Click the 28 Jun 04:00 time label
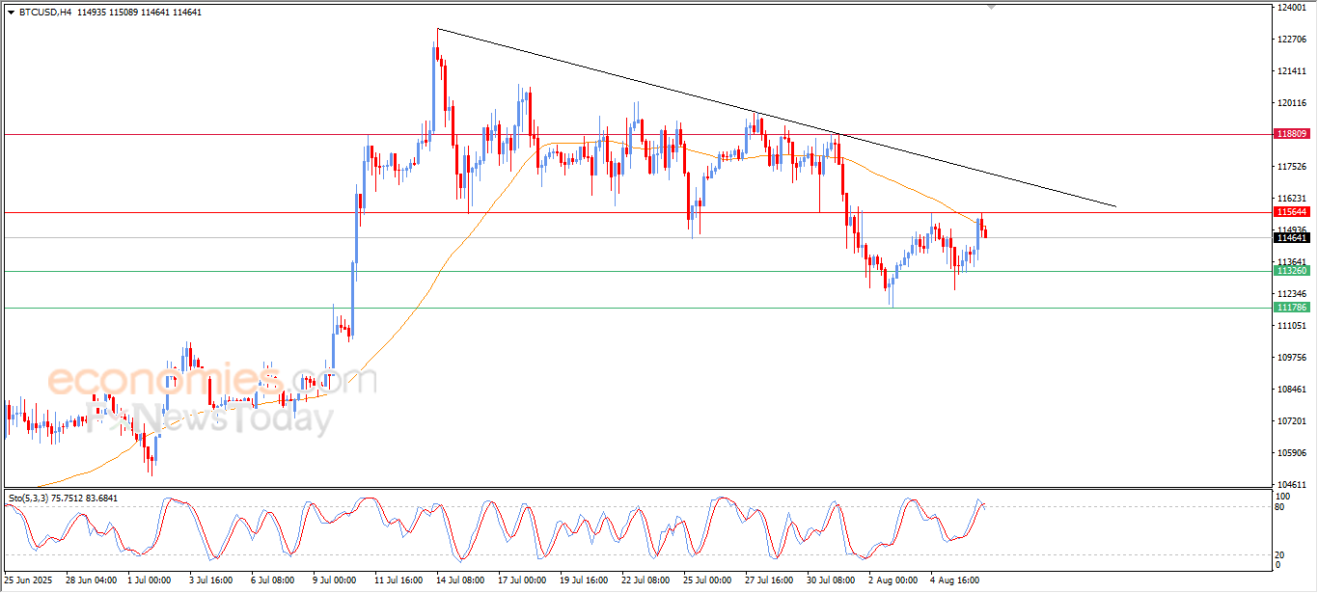1318x593 pixels. point(90,580)
